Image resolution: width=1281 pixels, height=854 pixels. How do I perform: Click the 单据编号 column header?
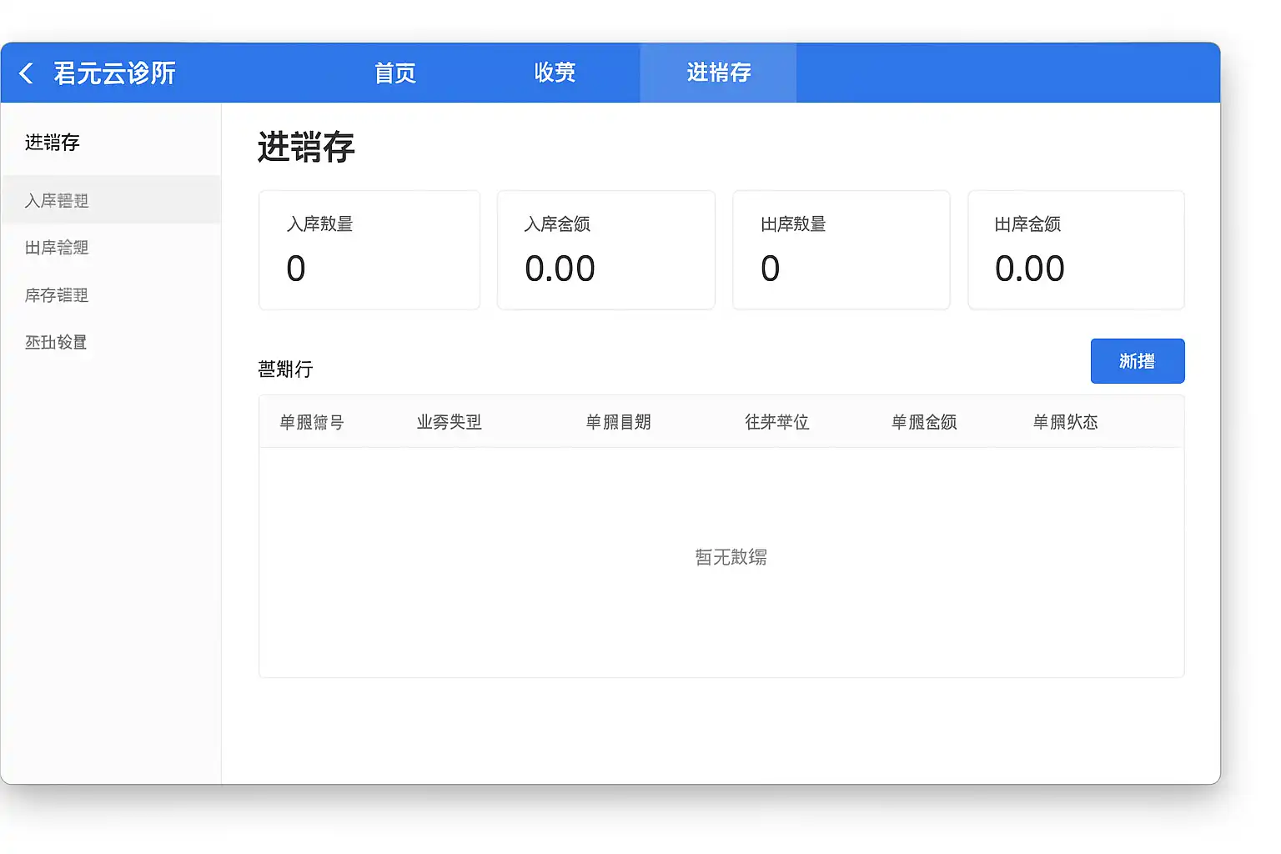point(312,422)
